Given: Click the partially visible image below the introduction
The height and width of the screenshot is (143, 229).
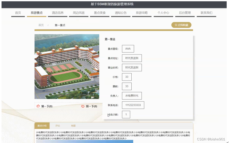Looking at the screenshot, I should coord(84,141).
